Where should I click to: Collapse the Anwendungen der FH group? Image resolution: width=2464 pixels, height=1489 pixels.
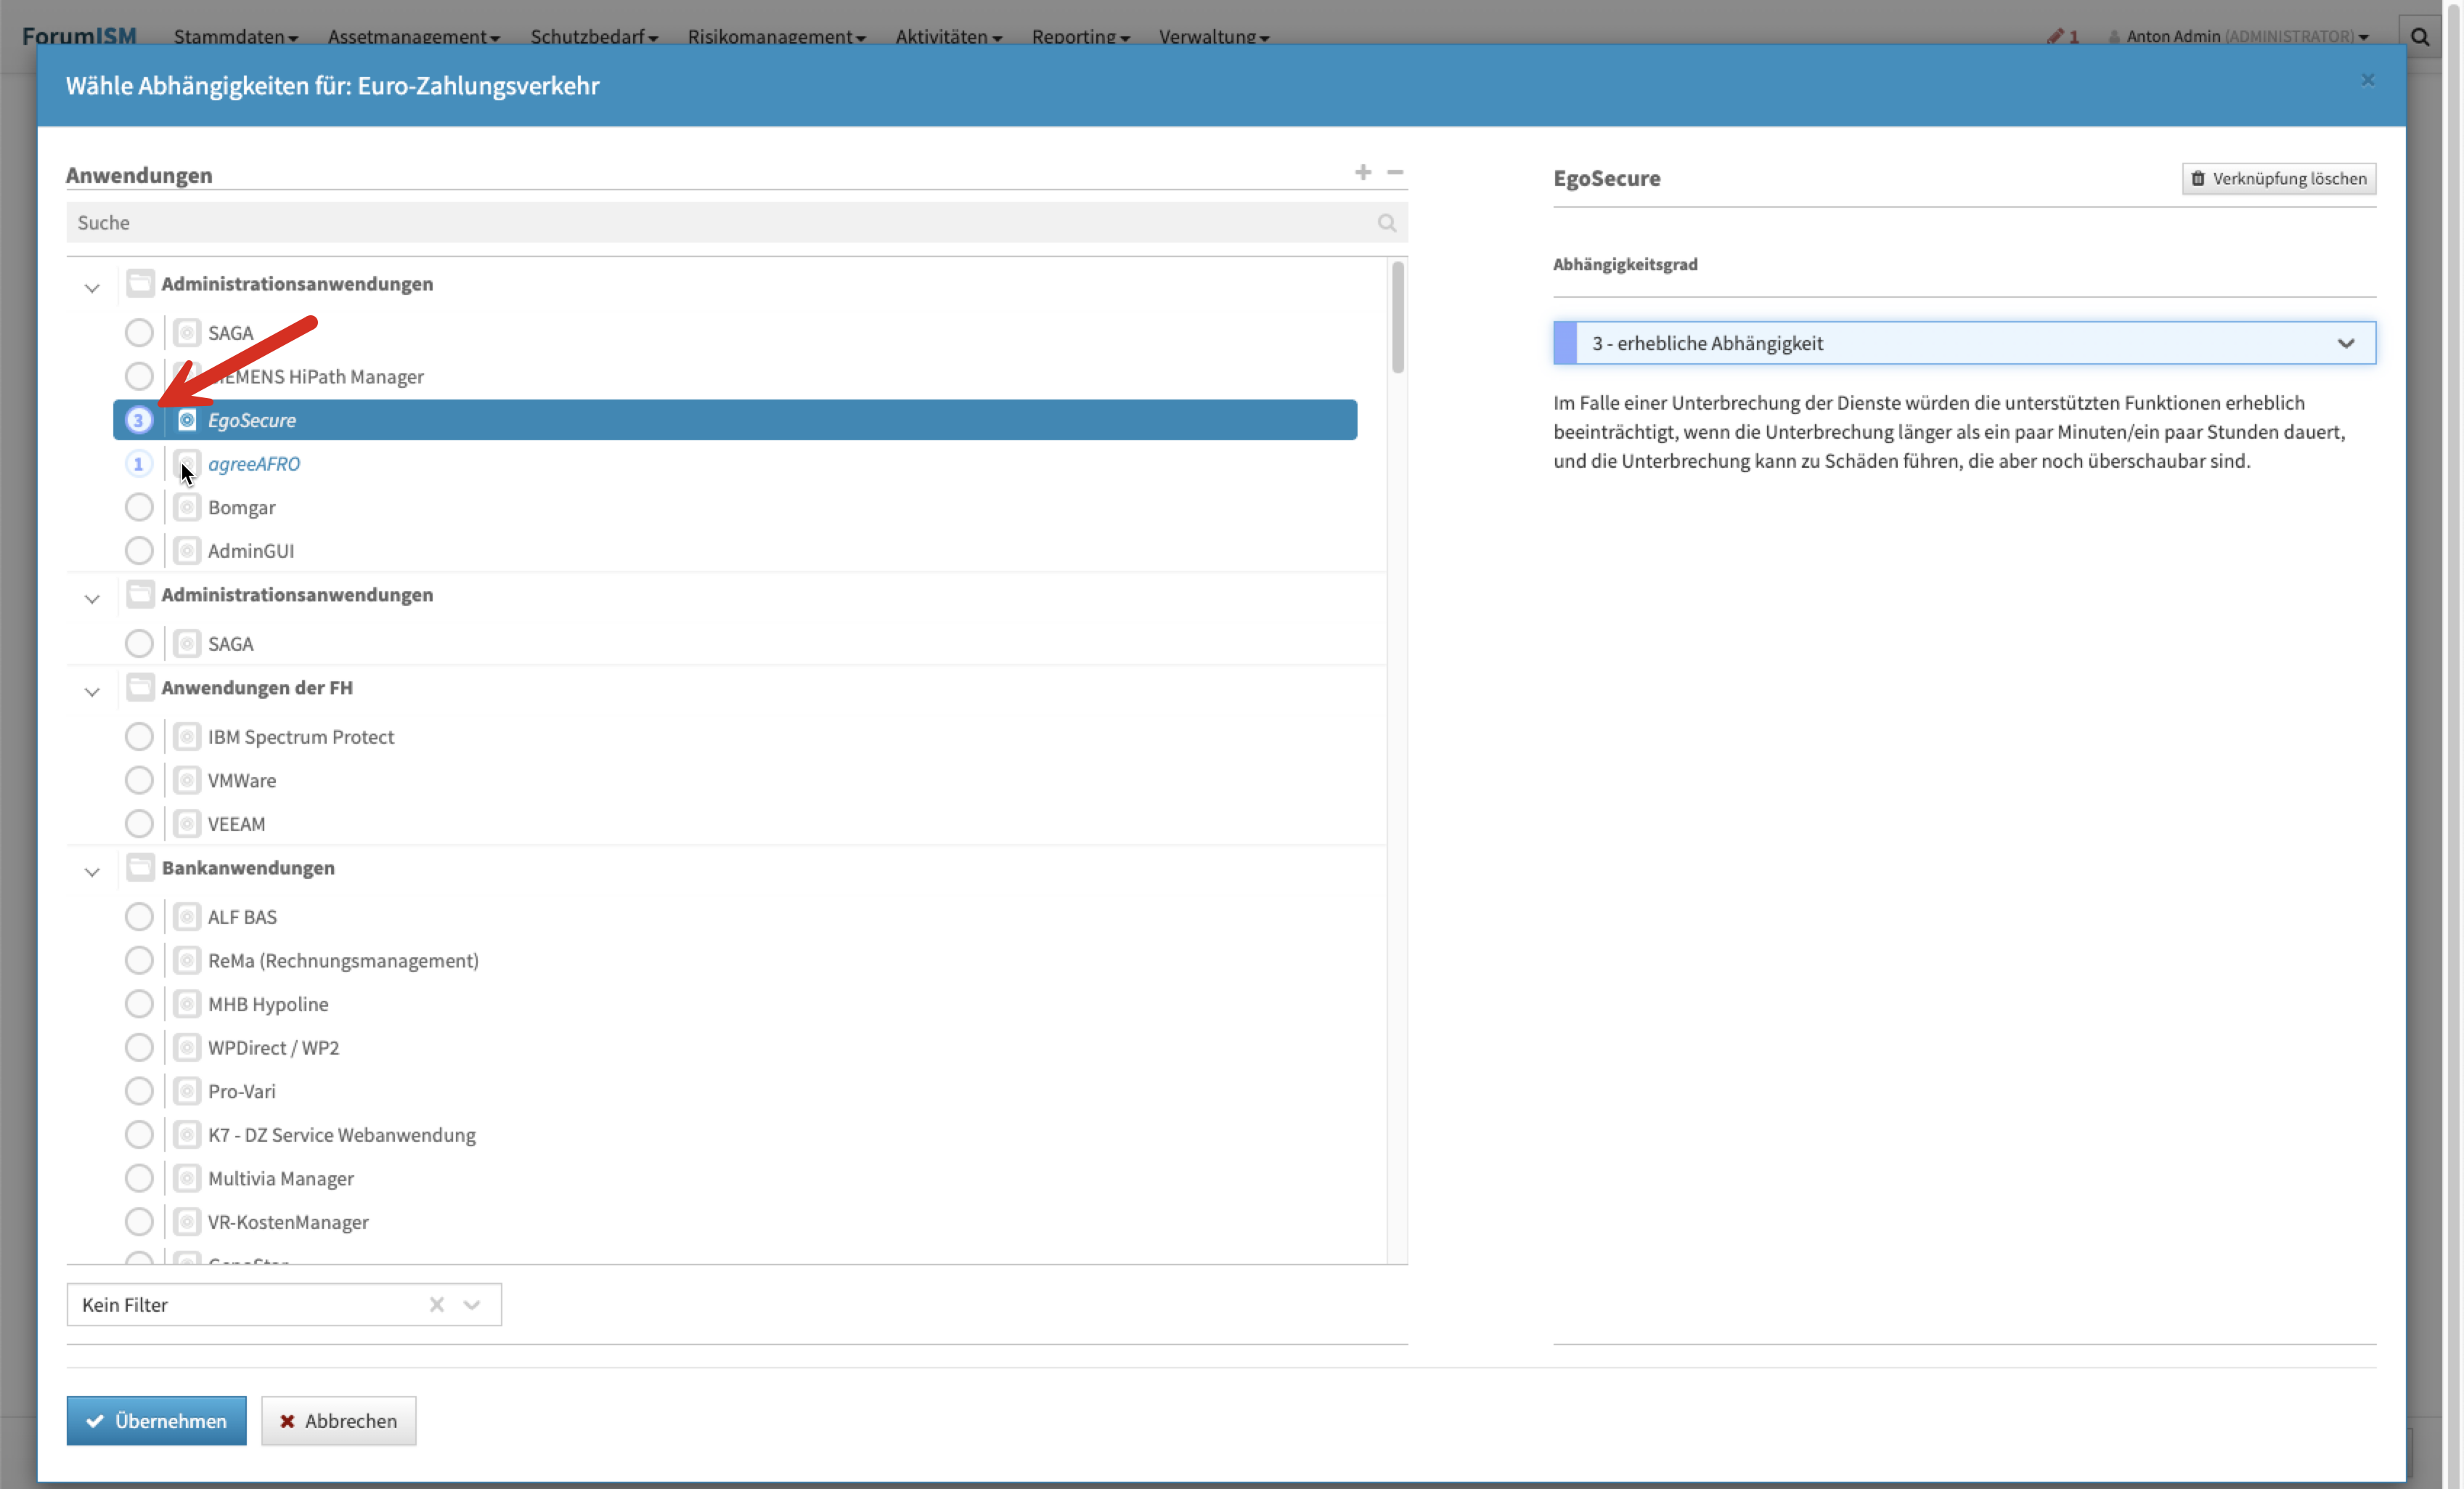point(92,691)
